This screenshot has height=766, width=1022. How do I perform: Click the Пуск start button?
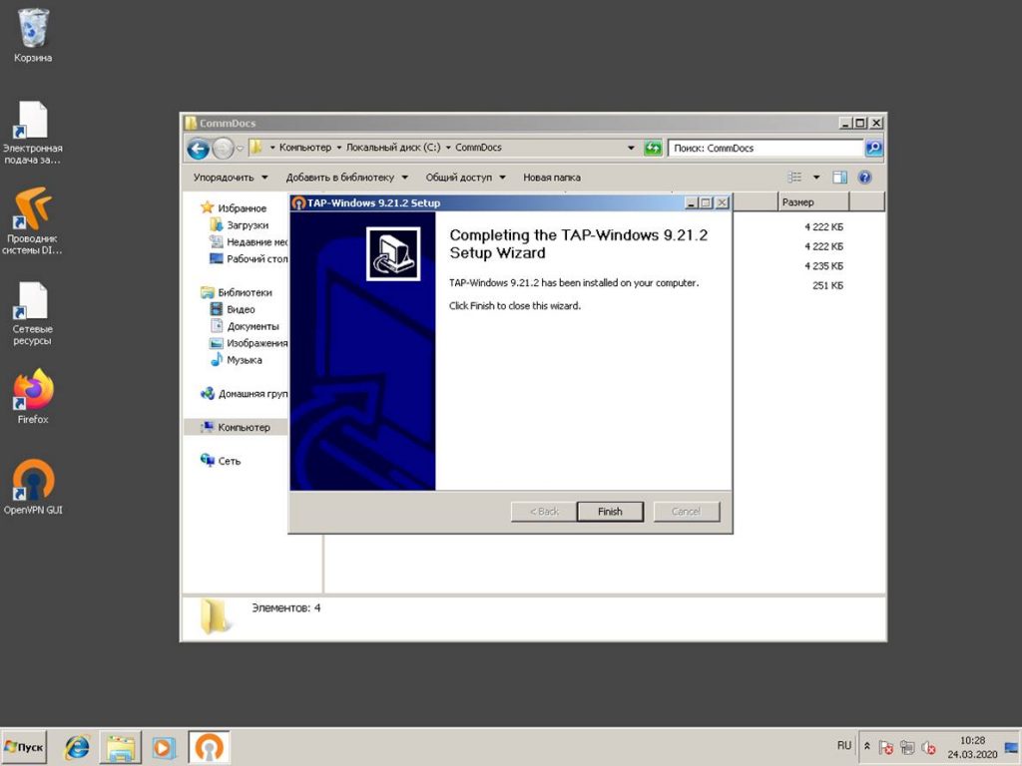click(x=25, y=747)
